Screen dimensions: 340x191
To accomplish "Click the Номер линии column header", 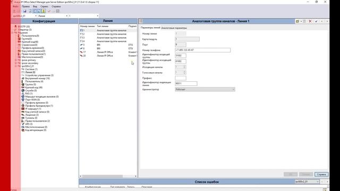I will [87, 26].
